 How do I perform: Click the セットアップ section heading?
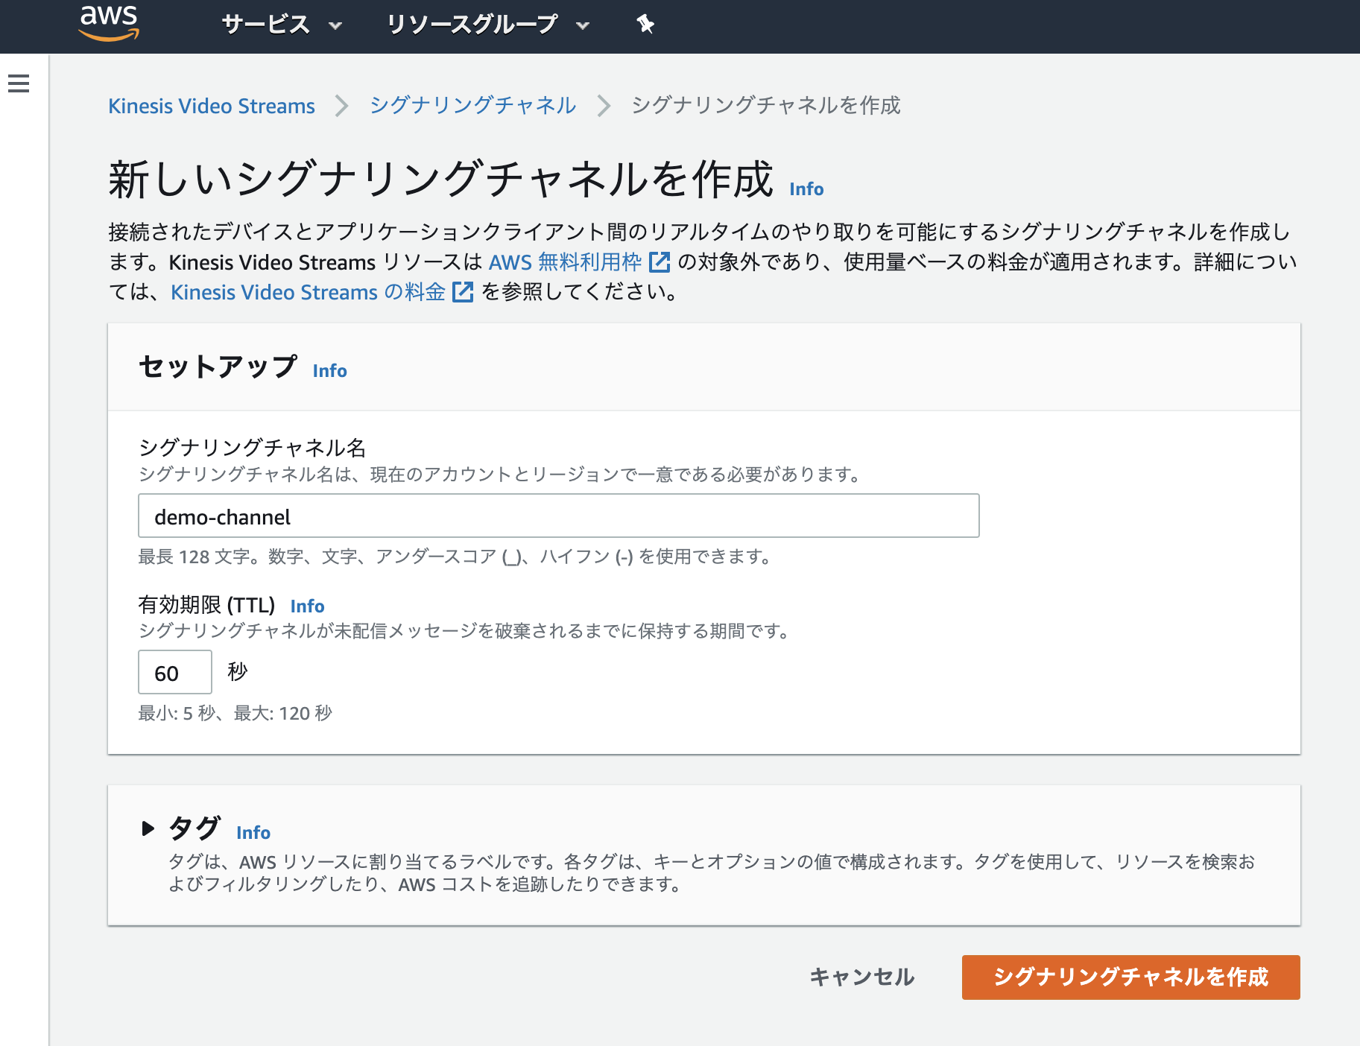pyautogui.click(x=218, y=367)
